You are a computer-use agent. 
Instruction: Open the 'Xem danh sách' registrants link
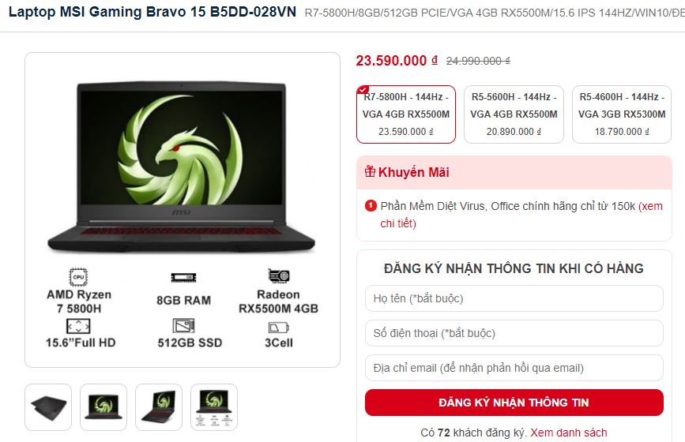(x=568, y=433)
